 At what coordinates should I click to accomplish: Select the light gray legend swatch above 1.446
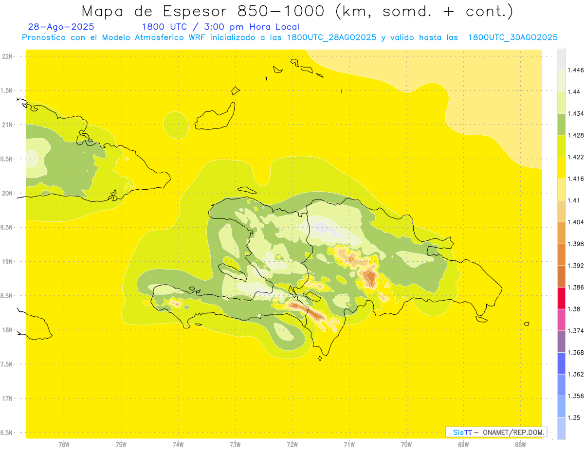[x=561, y=59]
